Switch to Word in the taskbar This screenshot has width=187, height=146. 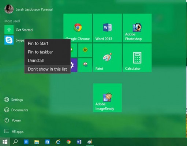tap(79, 142)
